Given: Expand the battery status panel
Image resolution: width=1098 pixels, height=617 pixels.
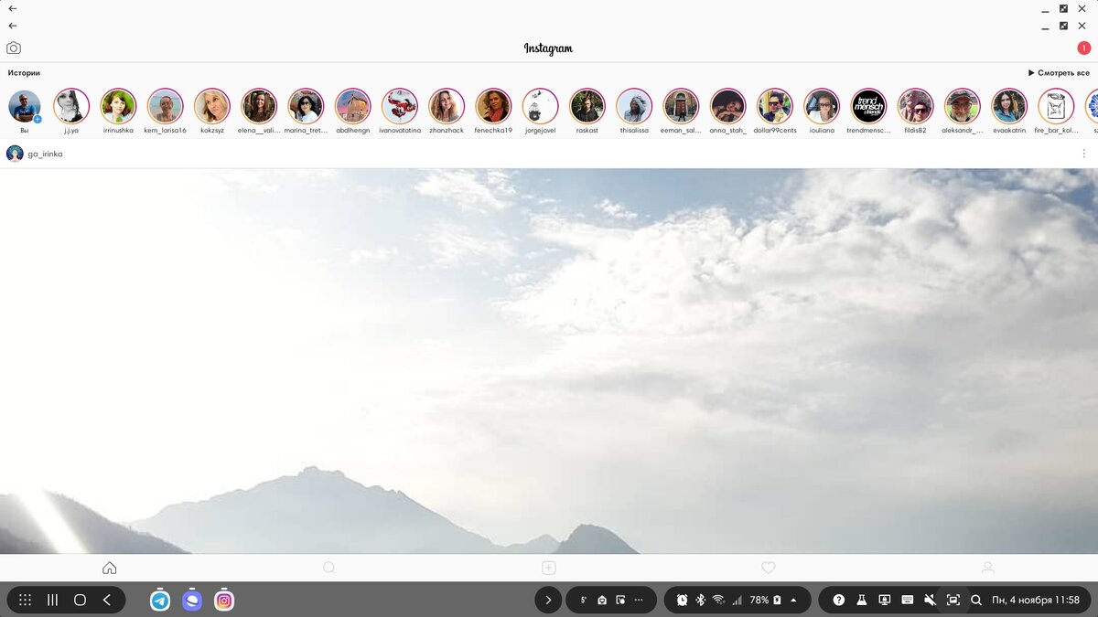Looking at the screenshot, I should tap(792, 600).
